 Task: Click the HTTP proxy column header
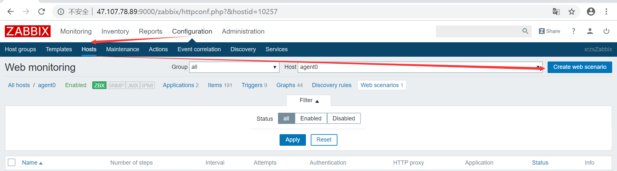408,163
